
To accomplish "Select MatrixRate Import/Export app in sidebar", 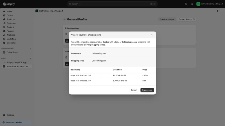I will pyautogui.click(x=17, y=66).
